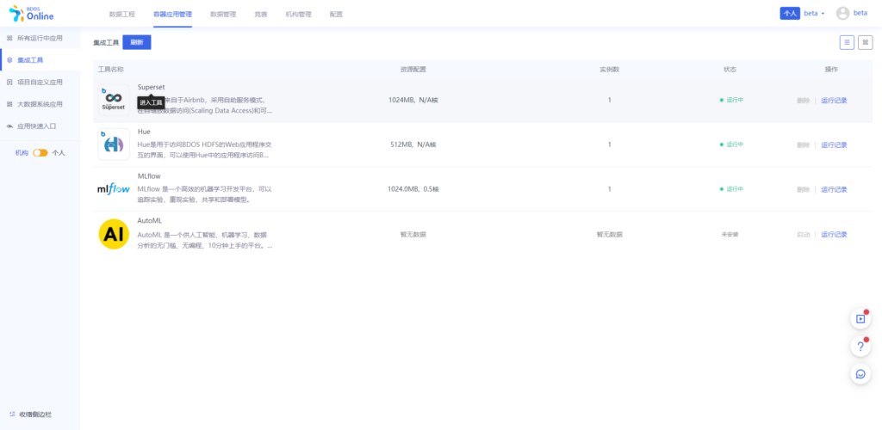The image size is (882, 430).
Task: Click the Superset tool logo
Action: point(114,100)
